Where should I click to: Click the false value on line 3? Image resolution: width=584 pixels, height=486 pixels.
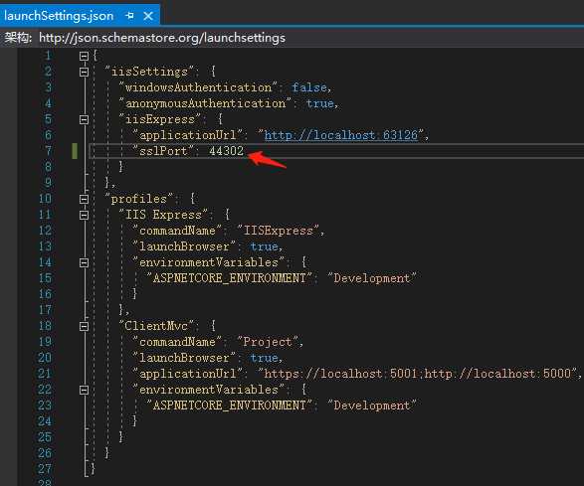click(309, 87)
